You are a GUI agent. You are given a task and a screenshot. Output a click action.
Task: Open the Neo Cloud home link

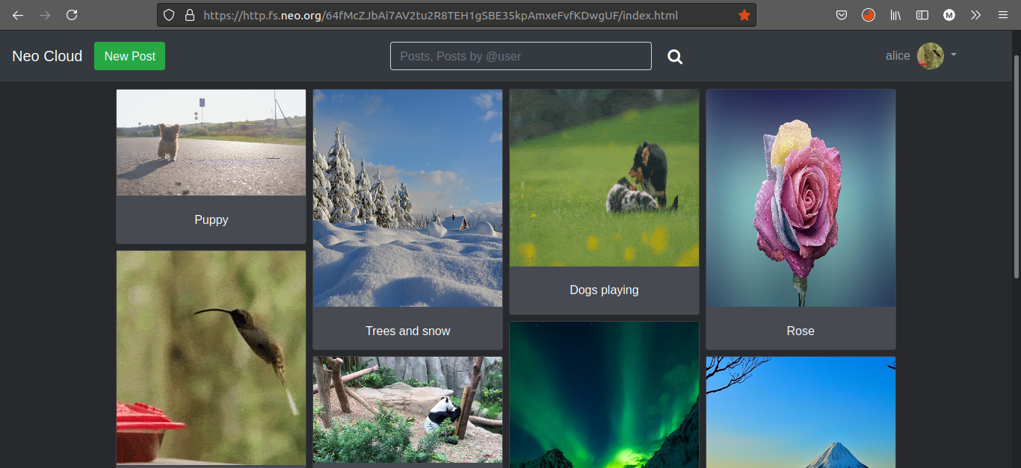click(47, 56)
